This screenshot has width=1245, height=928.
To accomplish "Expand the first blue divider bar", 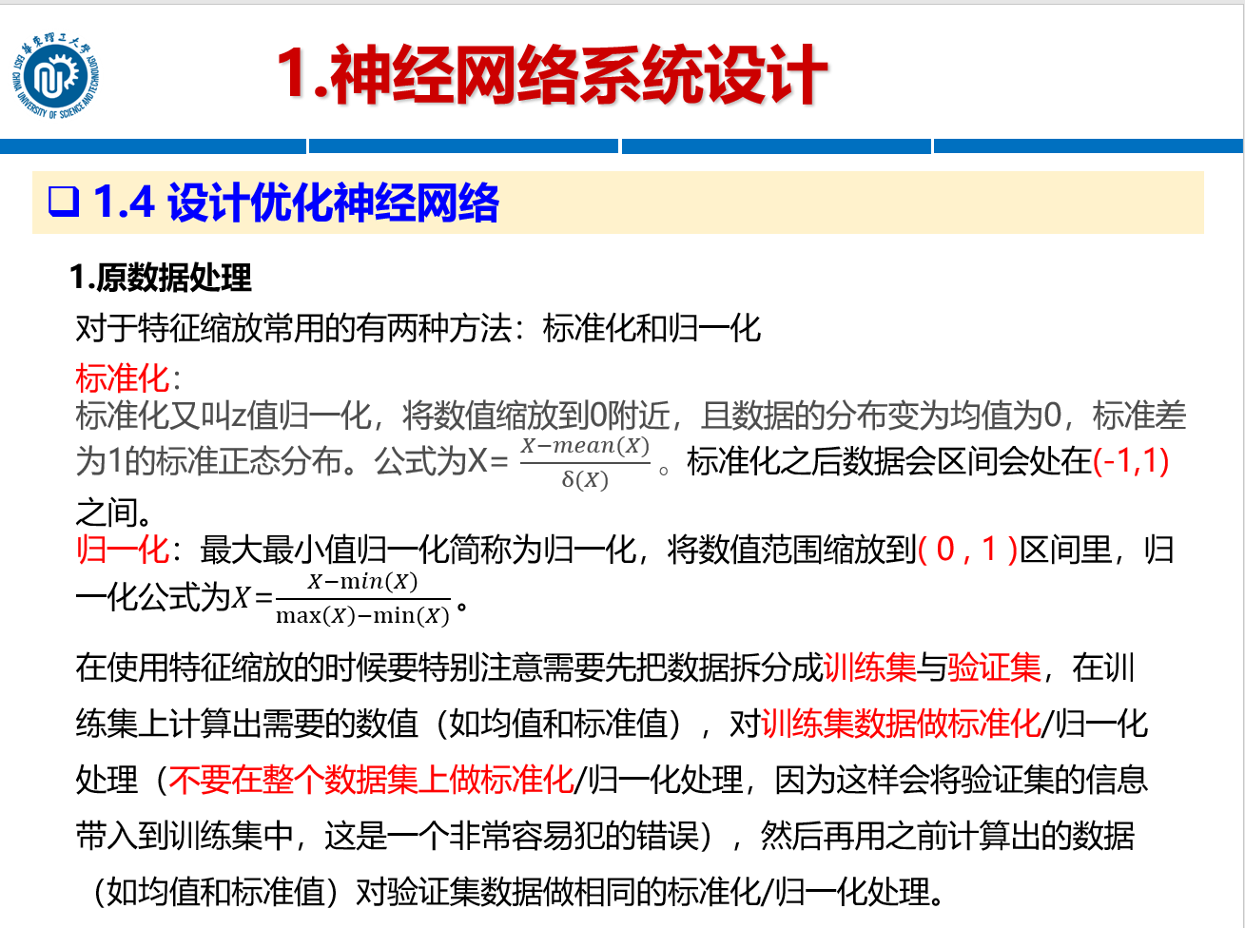I will (152, 148).
